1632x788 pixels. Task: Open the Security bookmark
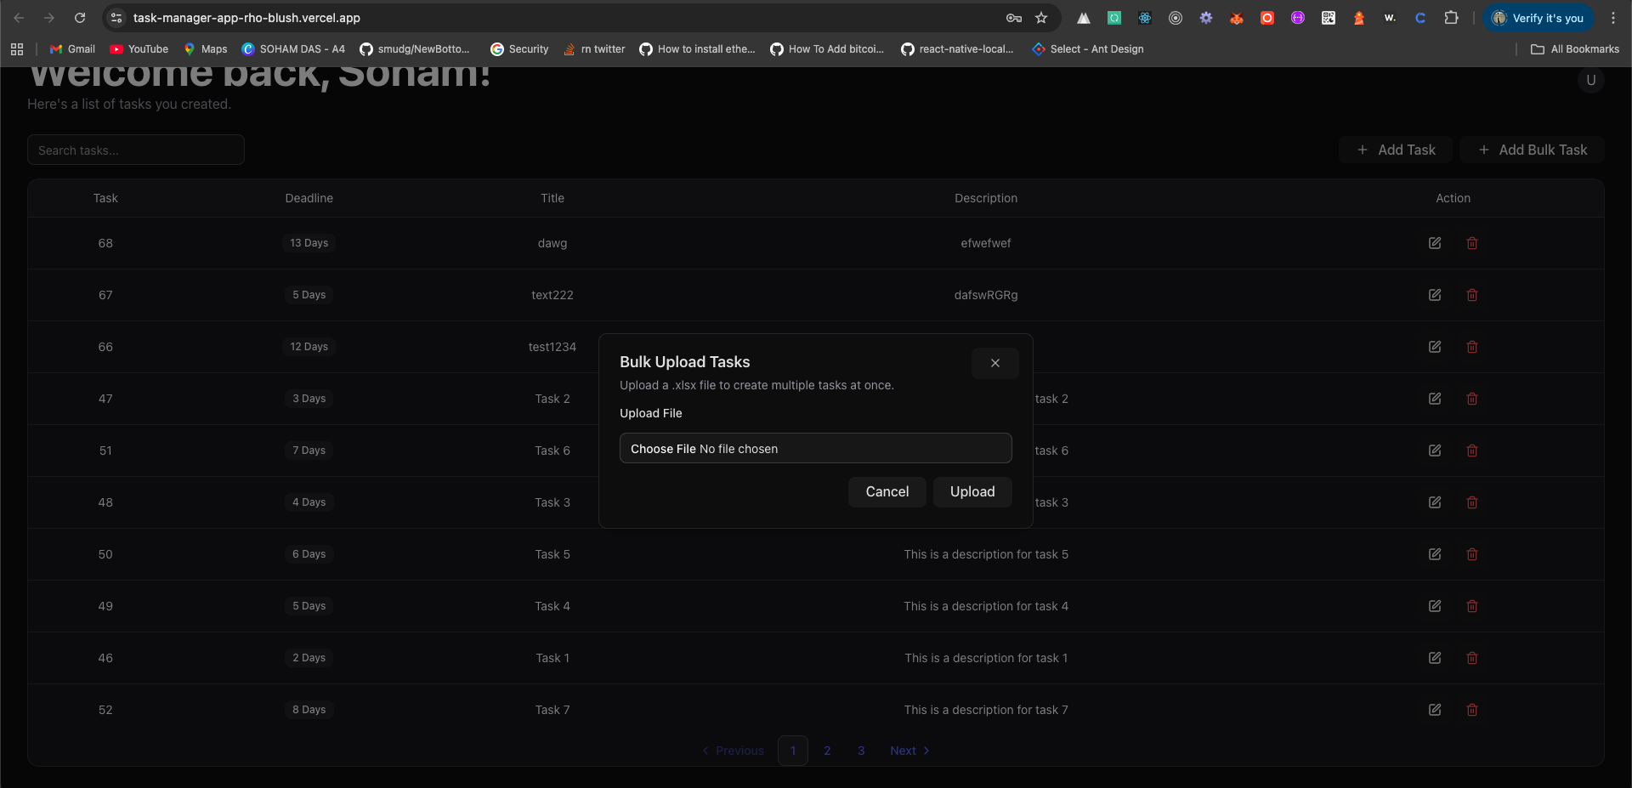519,49
